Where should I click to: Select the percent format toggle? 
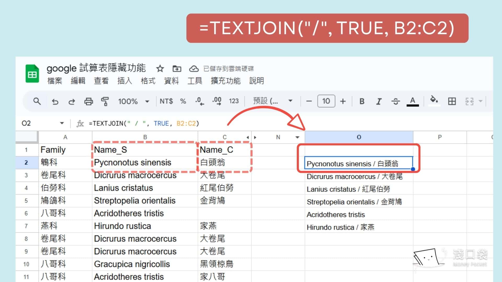[183, 101]
